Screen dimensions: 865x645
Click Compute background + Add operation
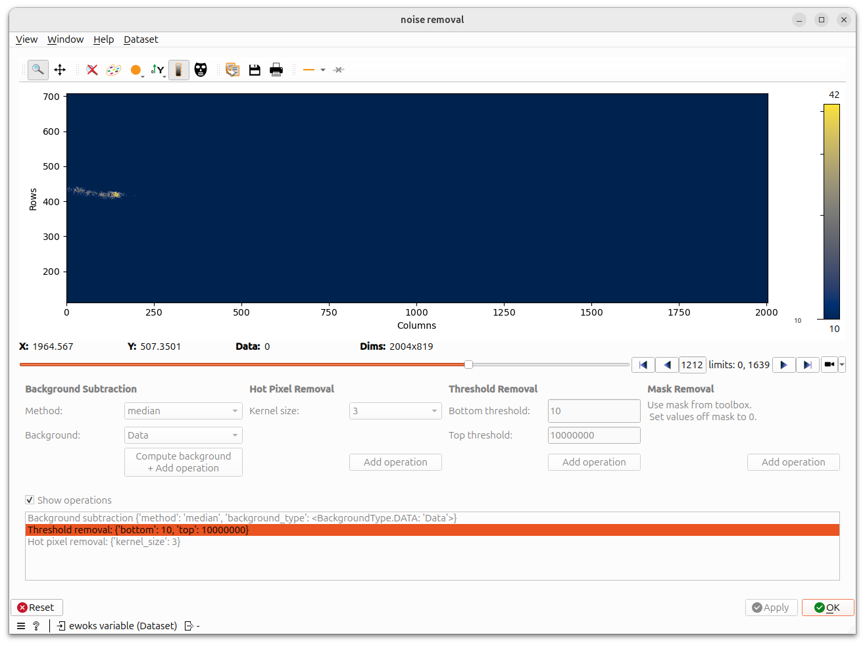tap(184, 462)
